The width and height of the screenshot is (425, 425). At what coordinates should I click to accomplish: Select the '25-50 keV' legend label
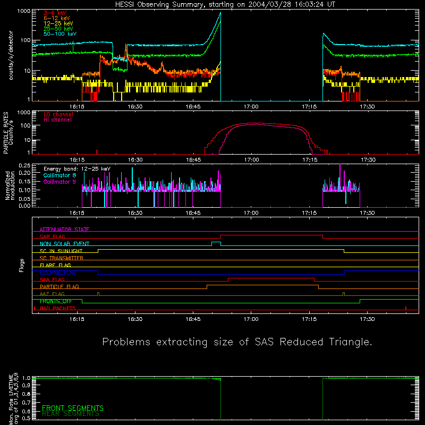coord(58,29)
